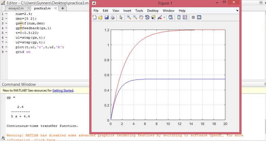Click code line 'gs=tf(num,den)'
This screenshot has width=266, height=141.
[30, 23]
